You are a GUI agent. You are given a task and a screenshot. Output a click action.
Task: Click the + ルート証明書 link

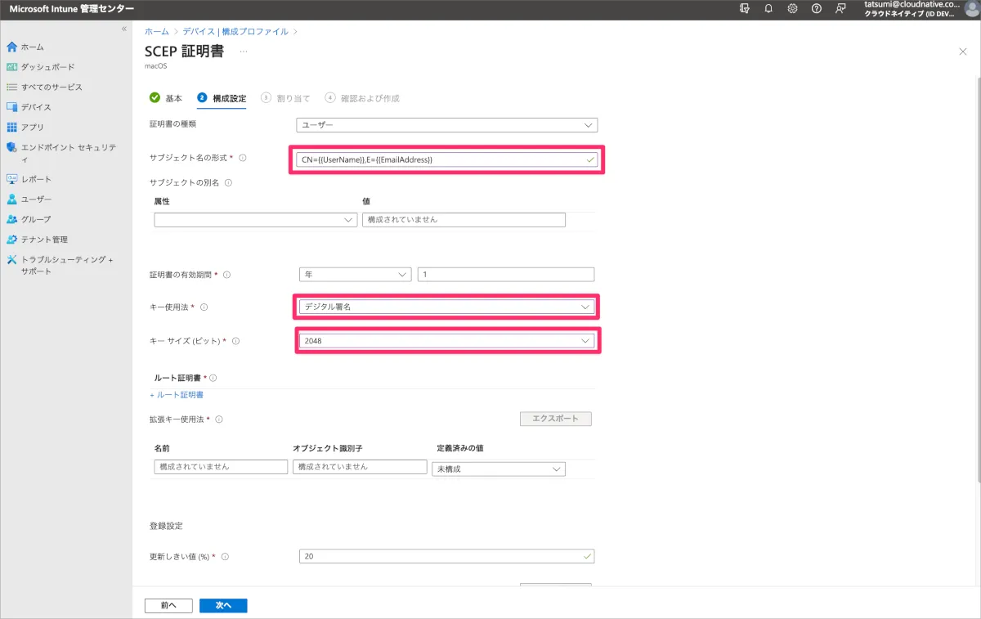pos(177,395)
